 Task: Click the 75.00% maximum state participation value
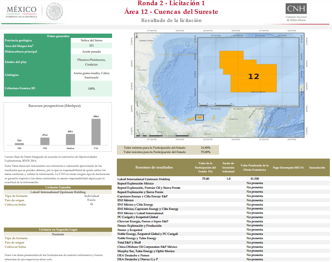[206, 152]
